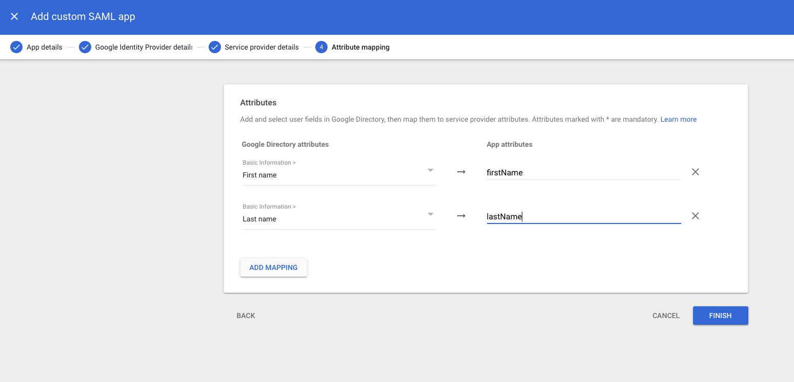Click the App details checkmark icon

tap(16, 47)
